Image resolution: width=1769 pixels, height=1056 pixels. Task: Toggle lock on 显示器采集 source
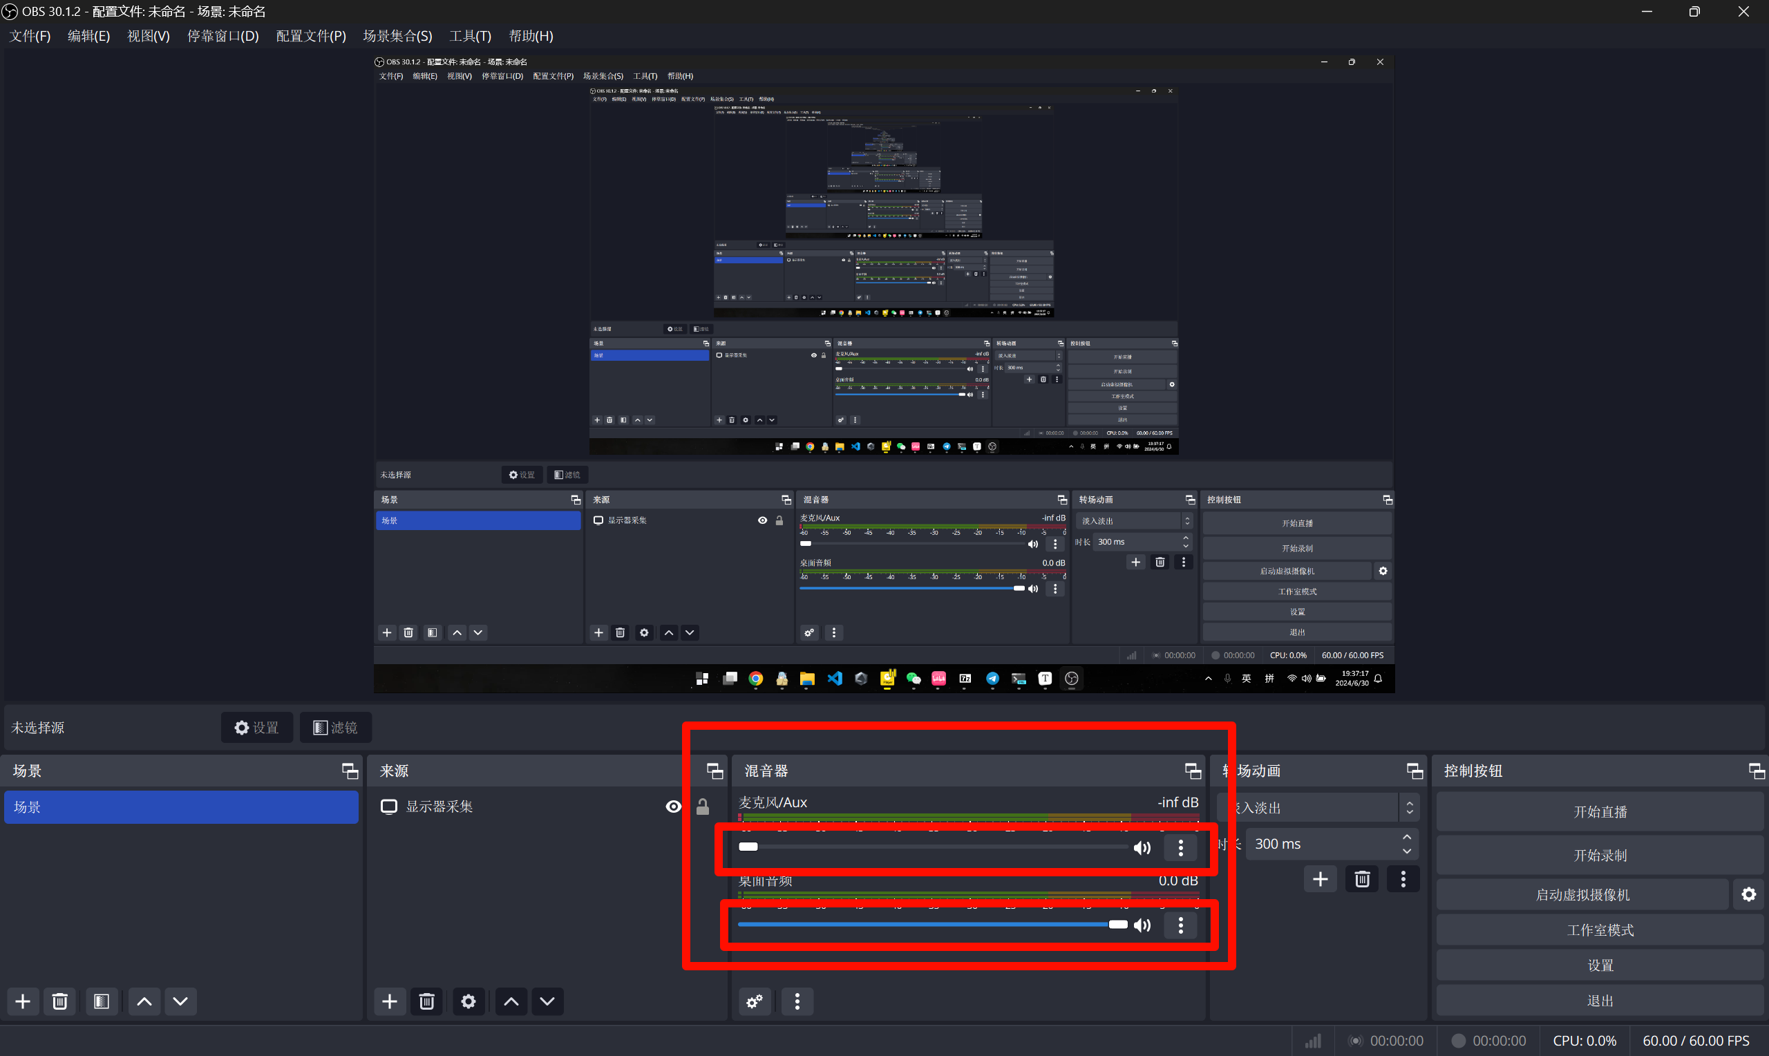coord(703,807)
